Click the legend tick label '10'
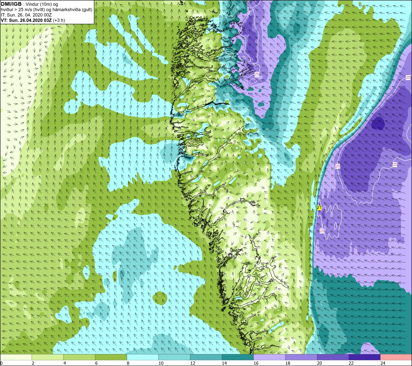 point(161,363)
